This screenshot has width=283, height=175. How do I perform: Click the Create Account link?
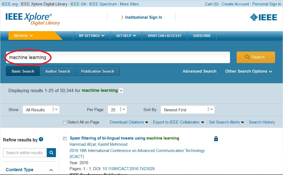point(235,4)
